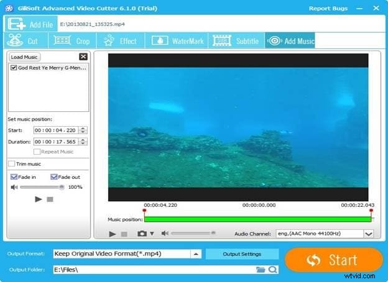The image size is (388, 282).
Task: Open the Subtitle tab
Action: point(236,40)
